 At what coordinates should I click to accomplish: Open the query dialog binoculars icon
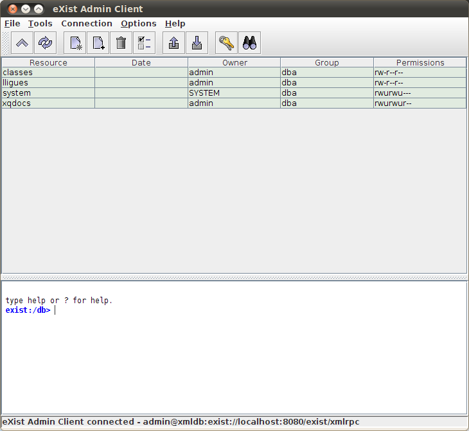[x=249, y=43]
